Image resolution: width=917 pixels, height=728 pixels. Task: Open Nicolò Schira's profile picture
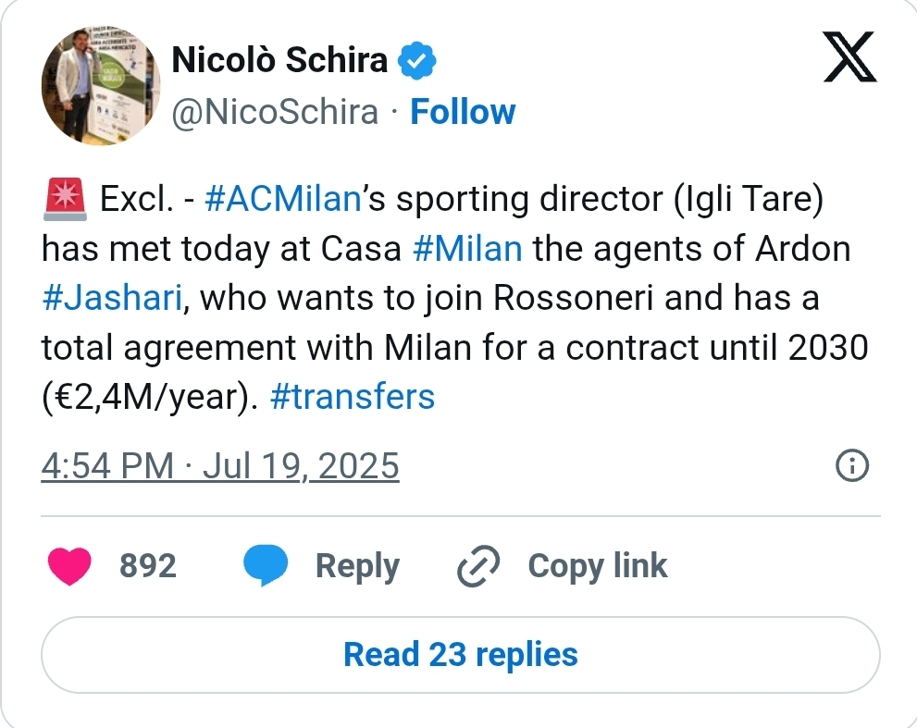100,84
